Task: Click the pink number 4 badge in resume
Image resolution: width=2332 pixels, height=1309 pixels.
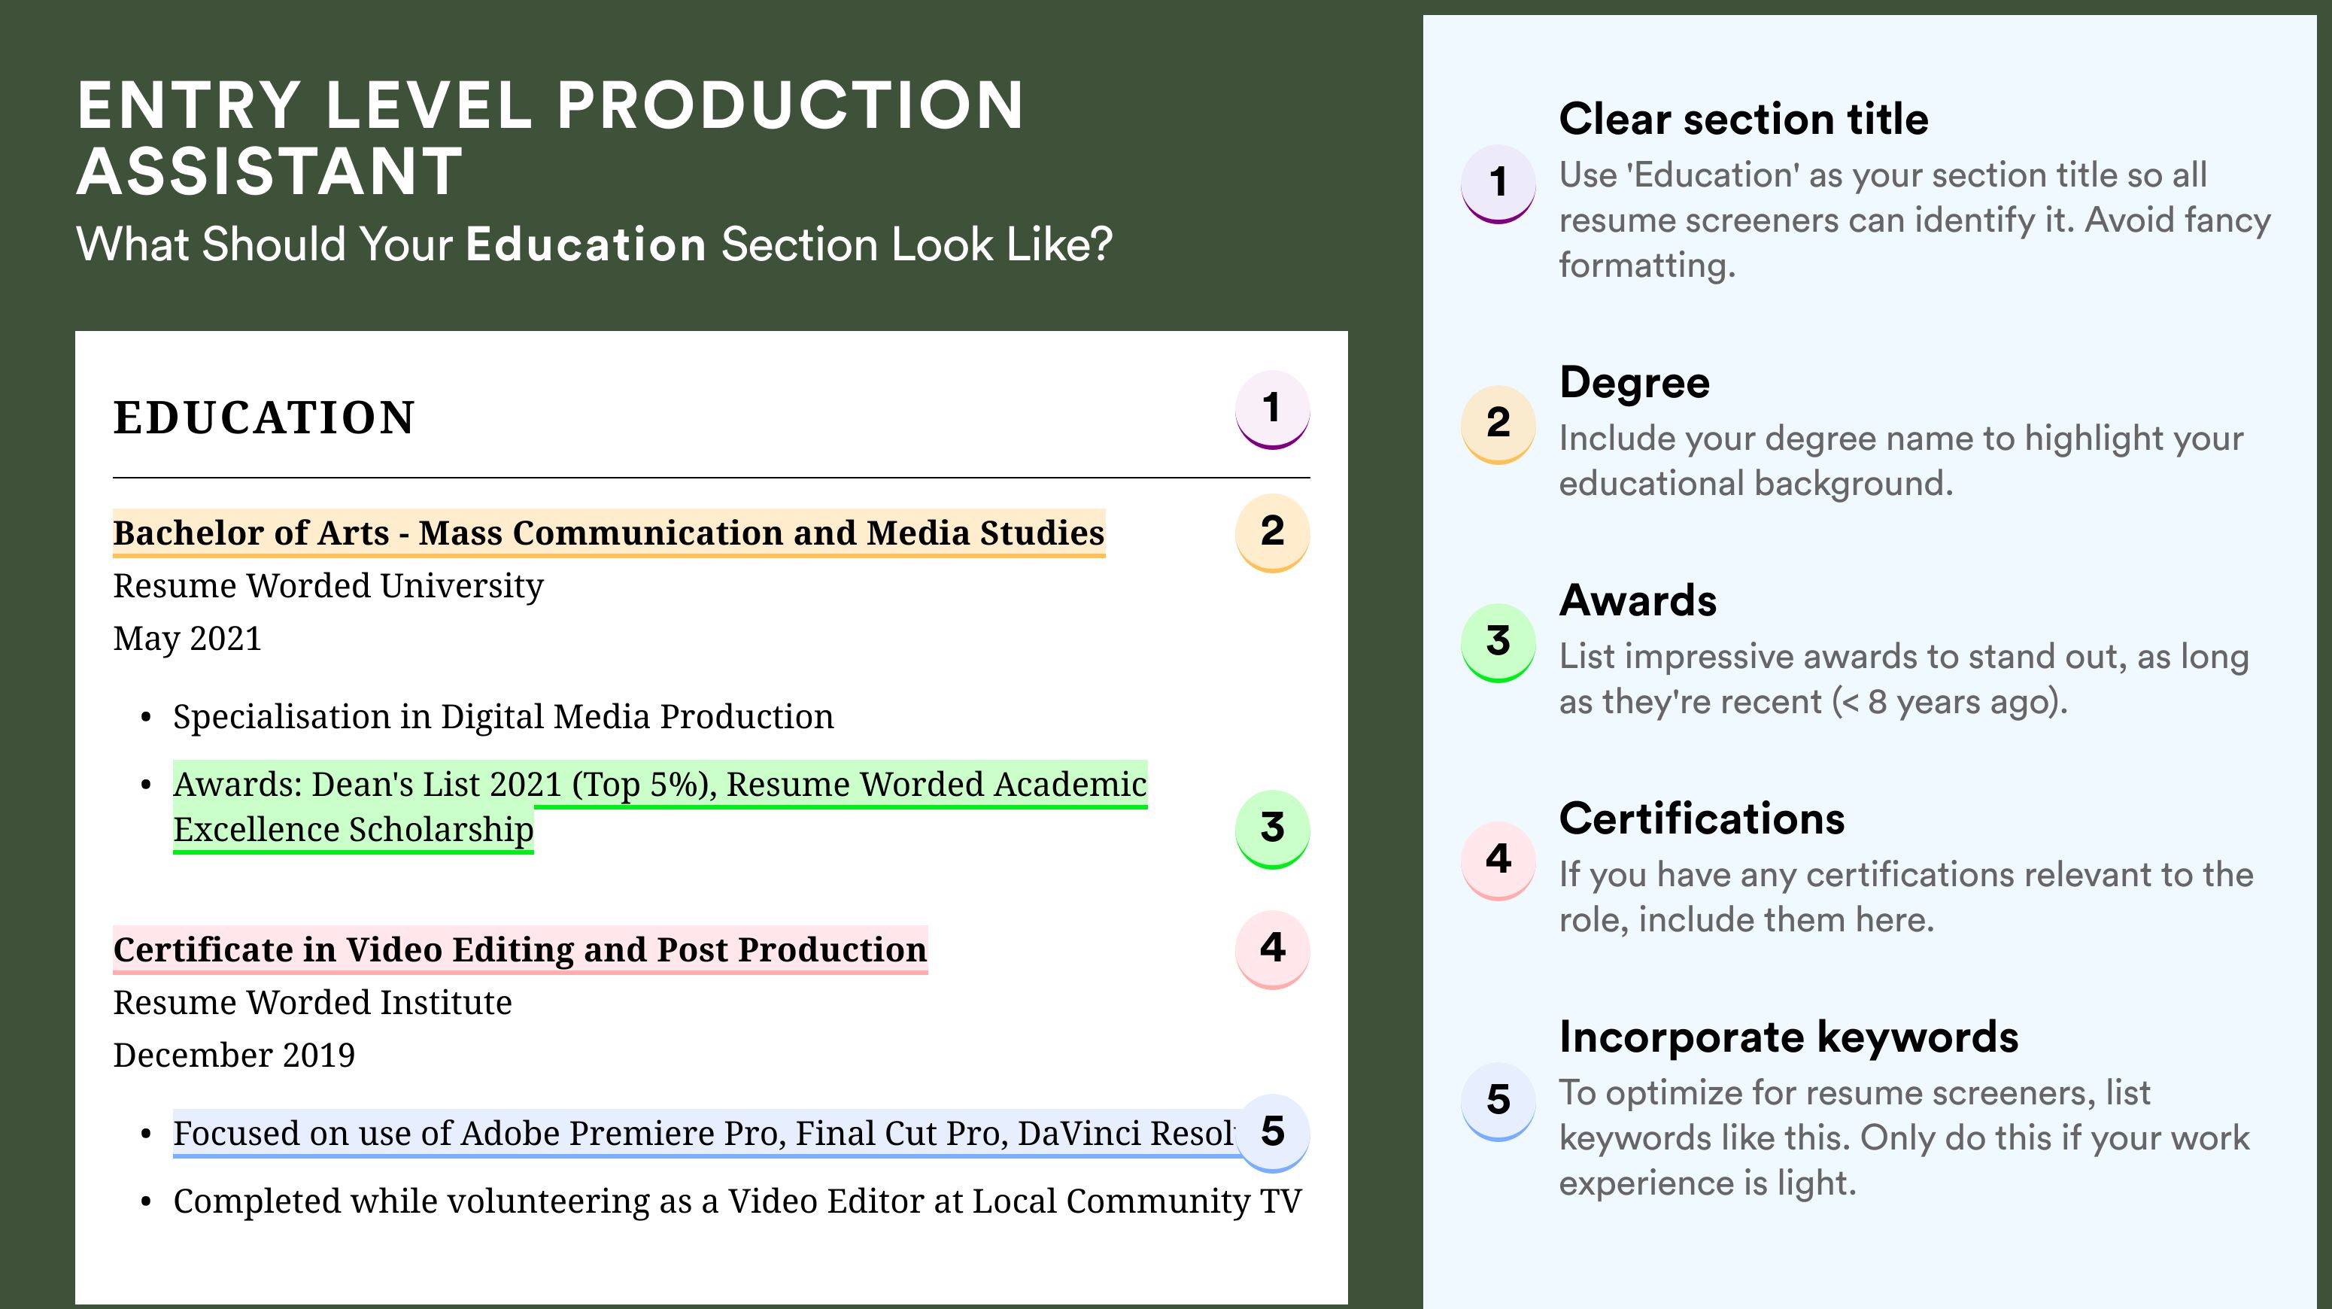Action: [x=1272, y=948]
